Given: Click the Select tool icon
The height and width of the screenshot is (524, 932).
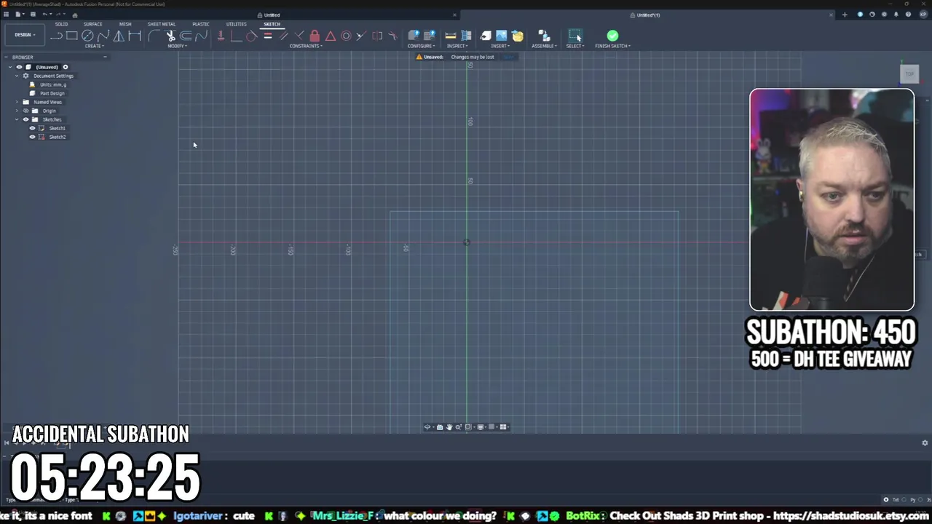Looking at the screenshot, I should [575, 36].
